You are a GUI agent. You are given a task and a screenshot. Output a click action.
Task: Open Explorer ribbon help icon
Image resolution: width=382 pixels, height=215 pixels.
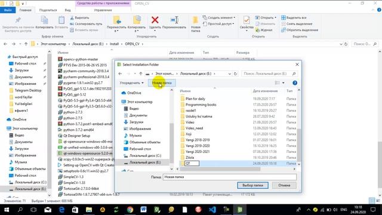tap(379, 10)
